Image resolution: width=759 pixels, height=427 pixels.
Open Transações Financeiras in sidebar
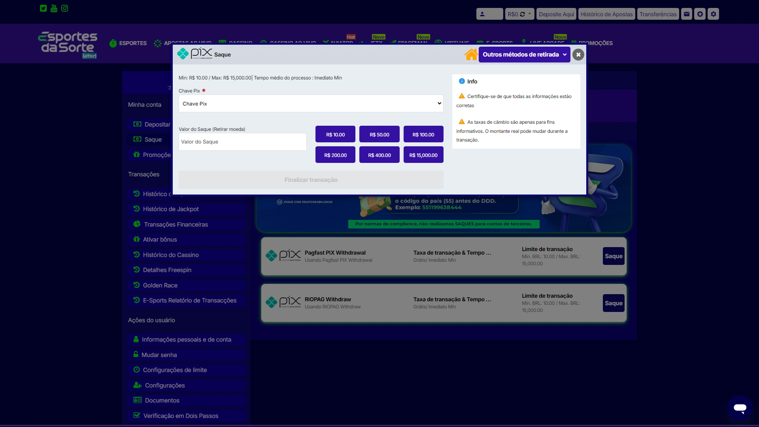coord(187,225)
